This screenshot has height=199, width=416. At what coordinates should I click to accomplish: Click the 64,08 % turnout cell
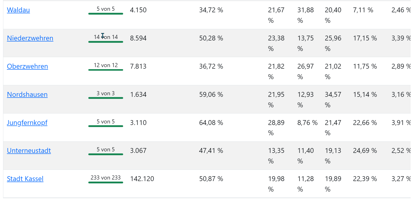tap(211, 123)
